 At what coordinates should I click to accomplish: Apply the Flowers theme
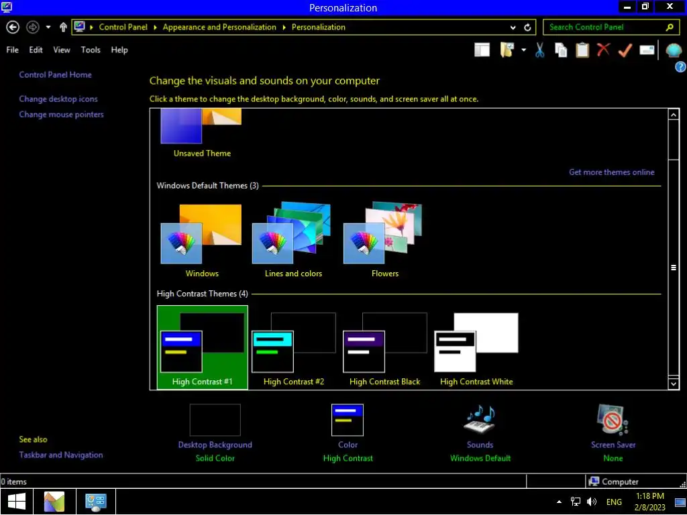(384, 241)
